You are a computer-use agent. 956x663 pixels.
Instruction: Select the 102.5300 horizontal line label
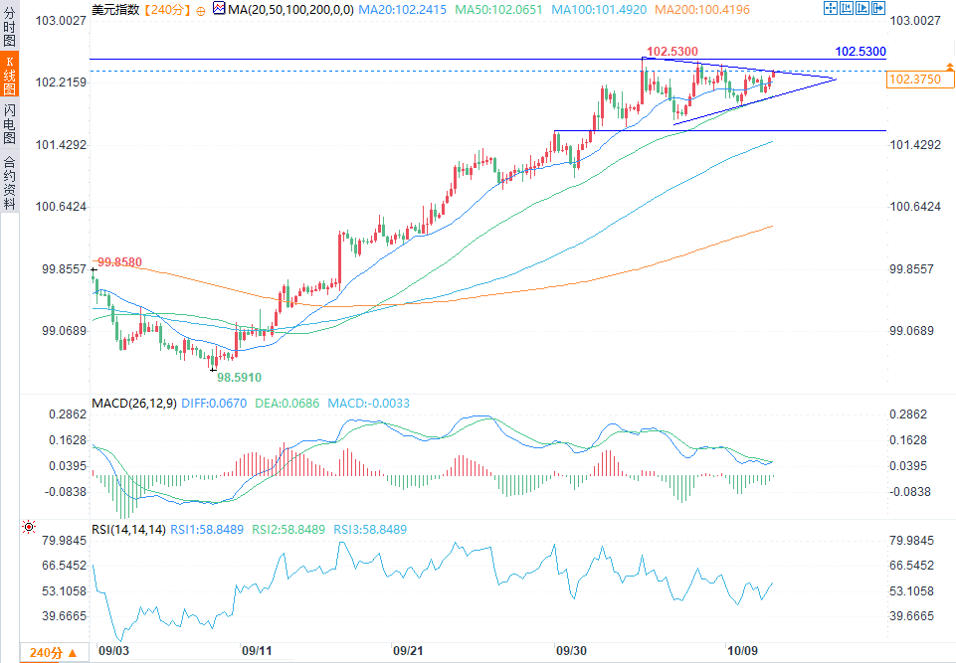(860, 52)
